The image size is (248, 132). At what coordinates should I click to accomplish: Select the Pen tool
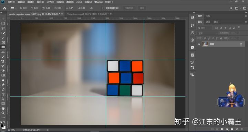coord(3,89)
